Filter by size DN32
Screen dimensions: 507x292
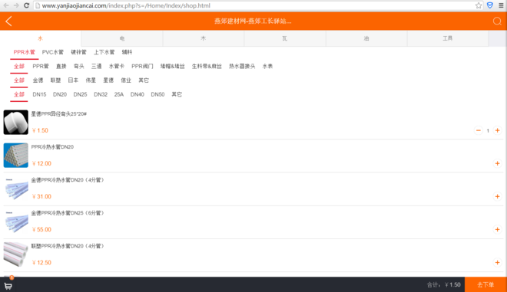(101, 94)
